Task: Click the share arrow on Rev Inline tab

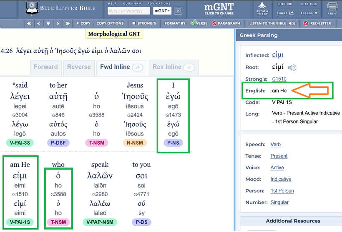Action: 189,67
